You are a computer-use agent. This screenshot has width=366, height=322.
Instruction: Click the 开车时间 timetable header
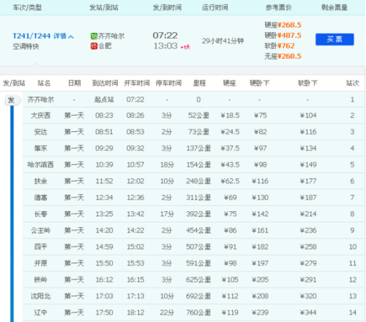pyautogui.click(x=137, y=83)
